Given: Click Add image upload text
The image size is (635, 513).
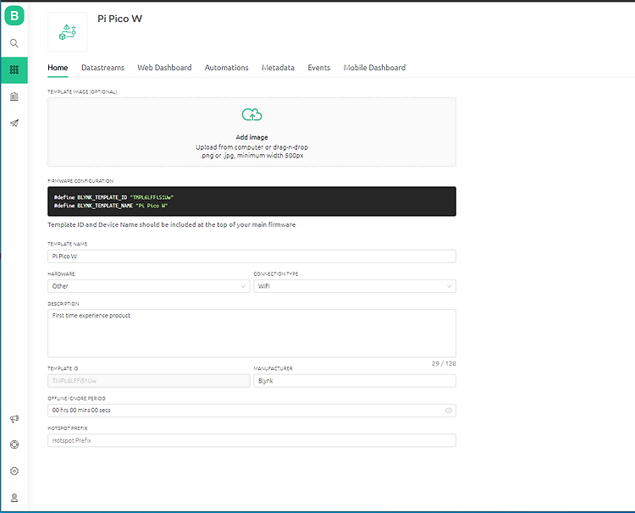Looking at the screenshot, I should (x=252, y=137).
